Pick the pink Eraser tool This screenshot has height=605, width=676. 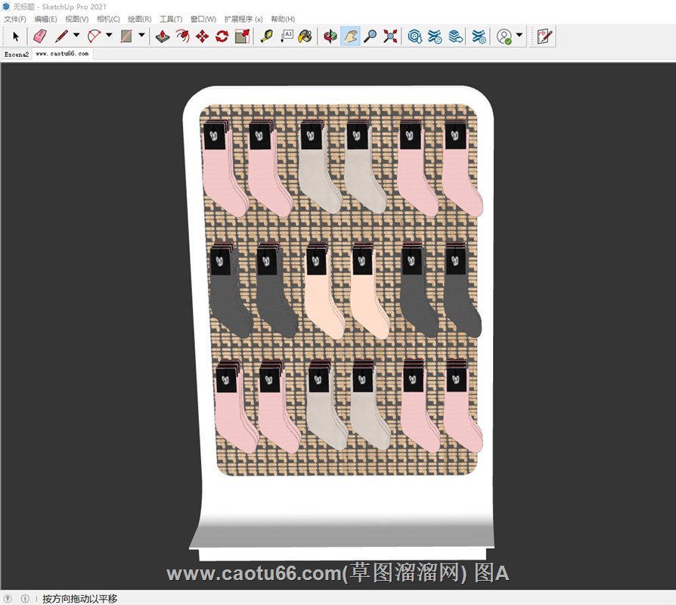40,36
